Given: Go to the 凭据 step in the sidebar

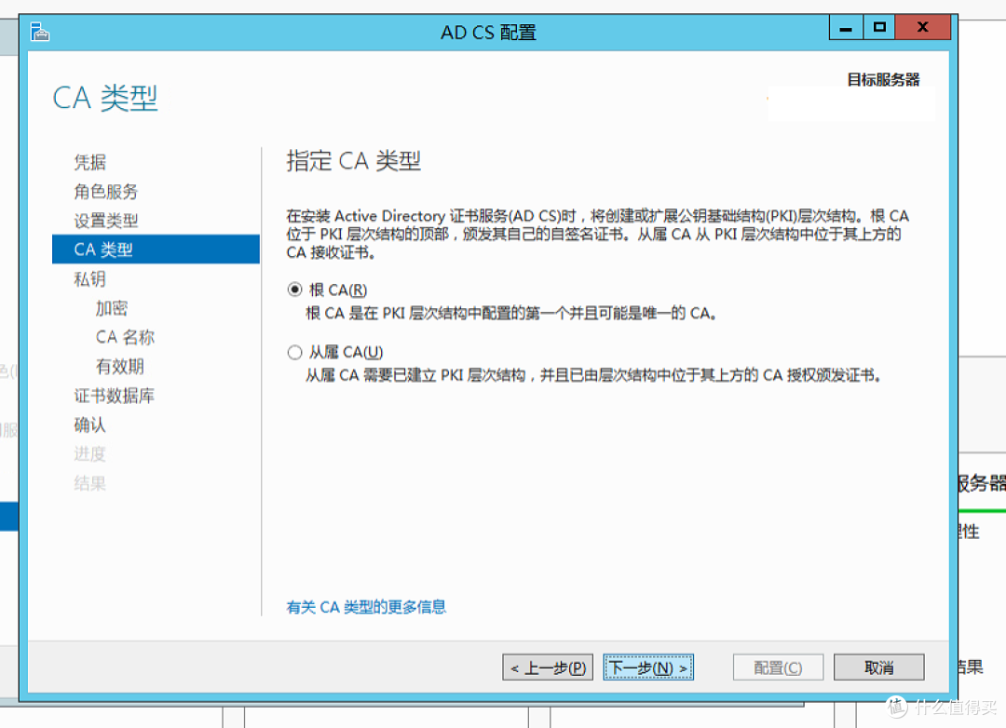Looking at the screenshot, I should (x=89, y=162).
